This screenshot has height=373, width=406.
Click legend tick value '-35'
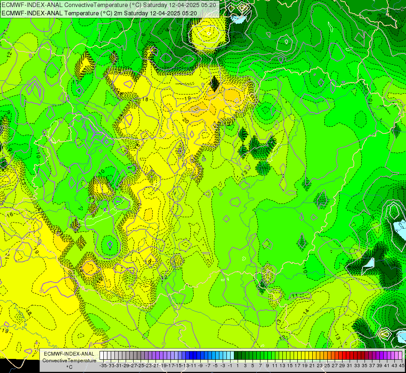coord(103,366)
